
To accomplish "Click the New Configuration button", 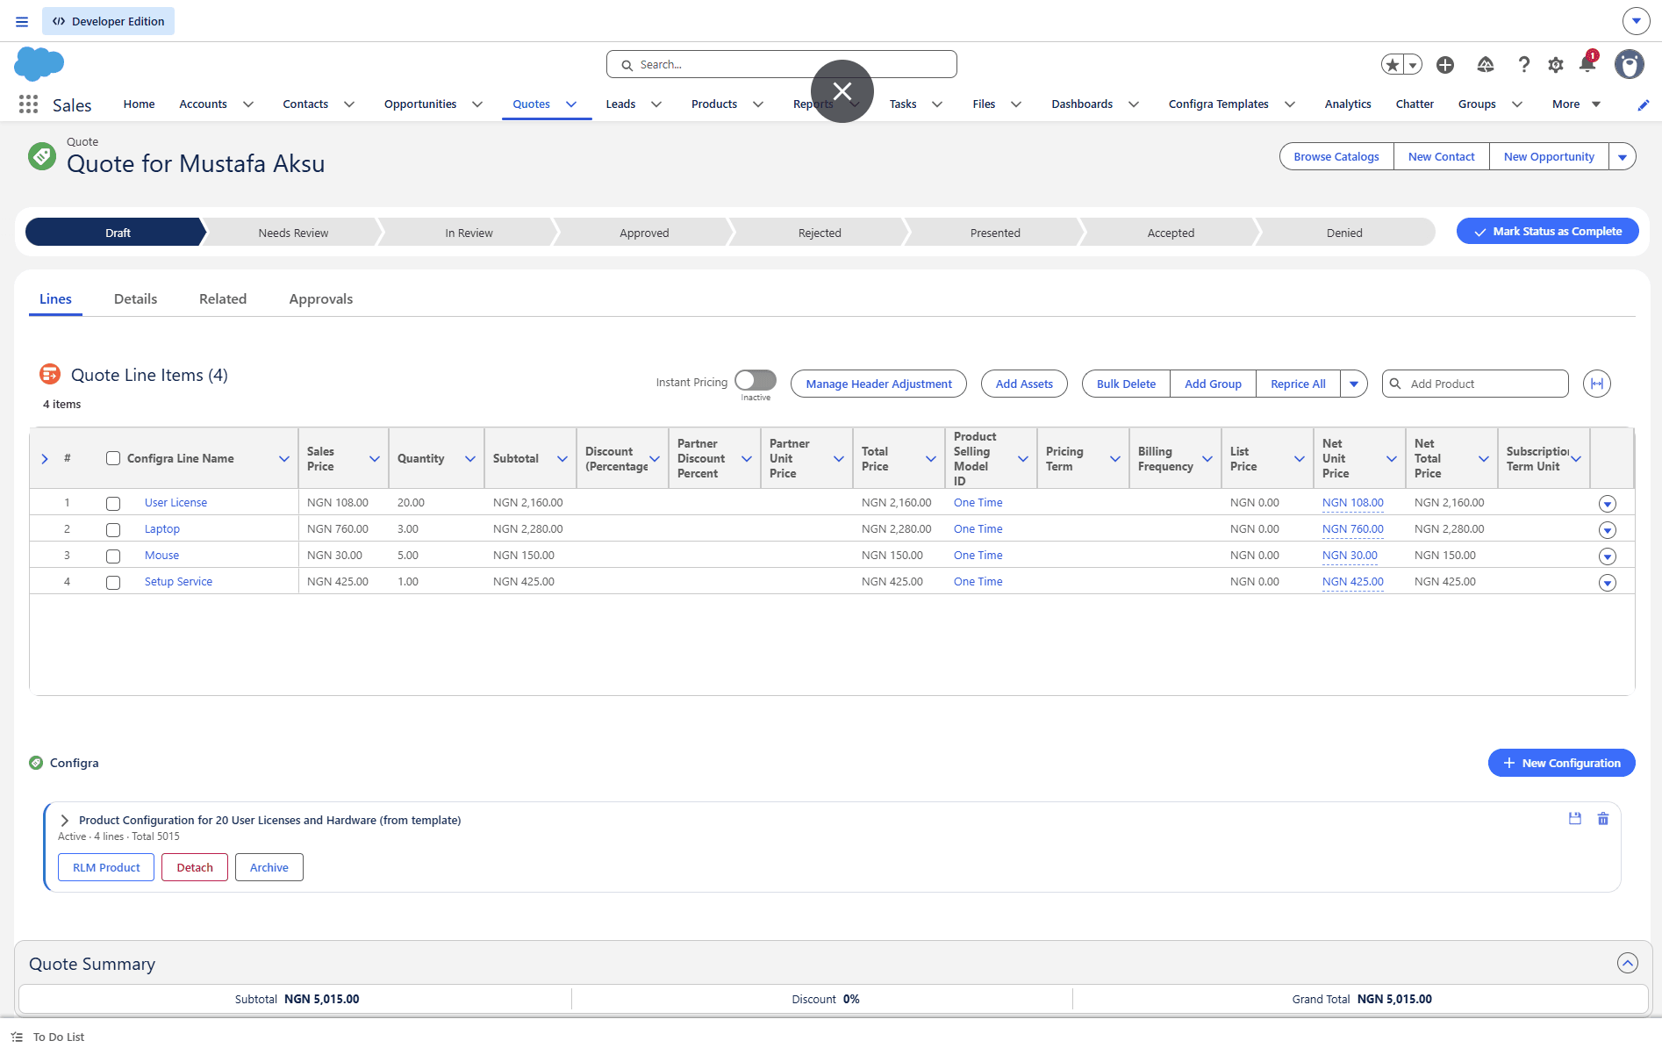I will pos(1562,763).
